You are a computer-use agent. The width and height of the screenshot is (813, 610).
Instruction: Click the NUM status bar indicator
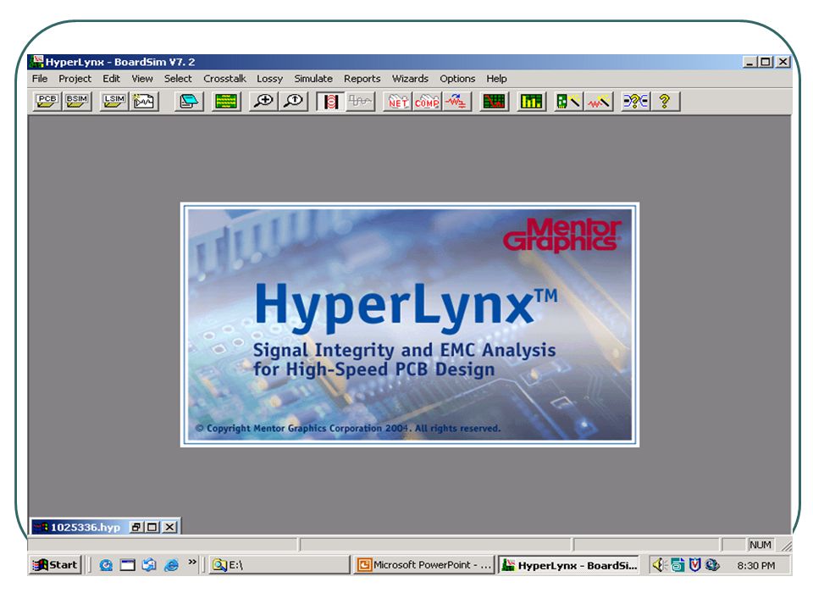pos(760,545)
